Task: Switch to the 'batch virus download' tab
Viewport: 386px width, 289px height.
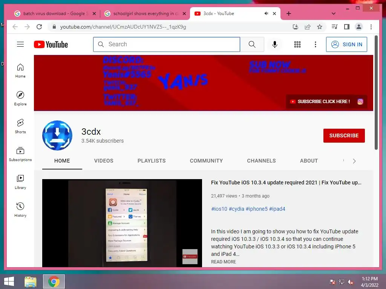Action: point(56,14)
